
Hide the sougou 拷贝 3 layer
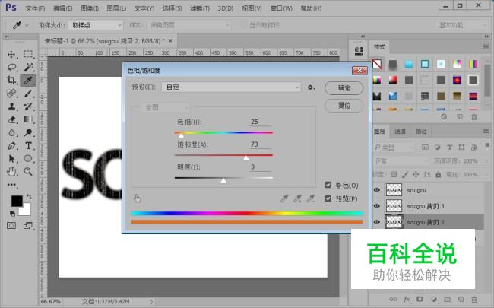[377, 206]
